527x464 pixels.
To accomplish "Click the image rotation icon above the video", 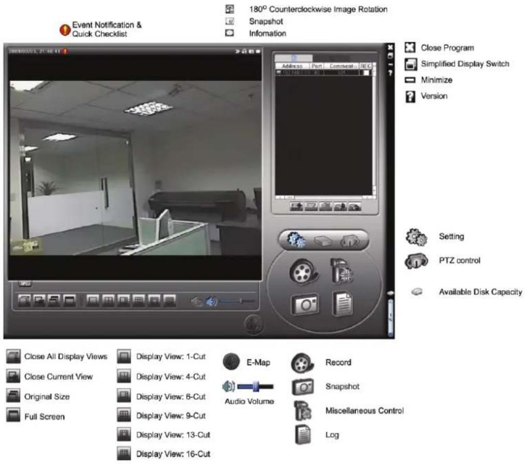I will [x=245, y=51].
